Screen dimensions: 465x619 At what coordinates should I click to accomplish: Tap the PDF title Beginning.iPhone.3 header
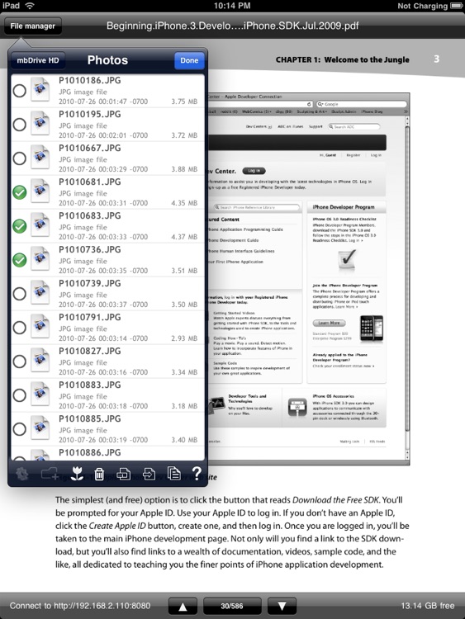pos(232,26)
